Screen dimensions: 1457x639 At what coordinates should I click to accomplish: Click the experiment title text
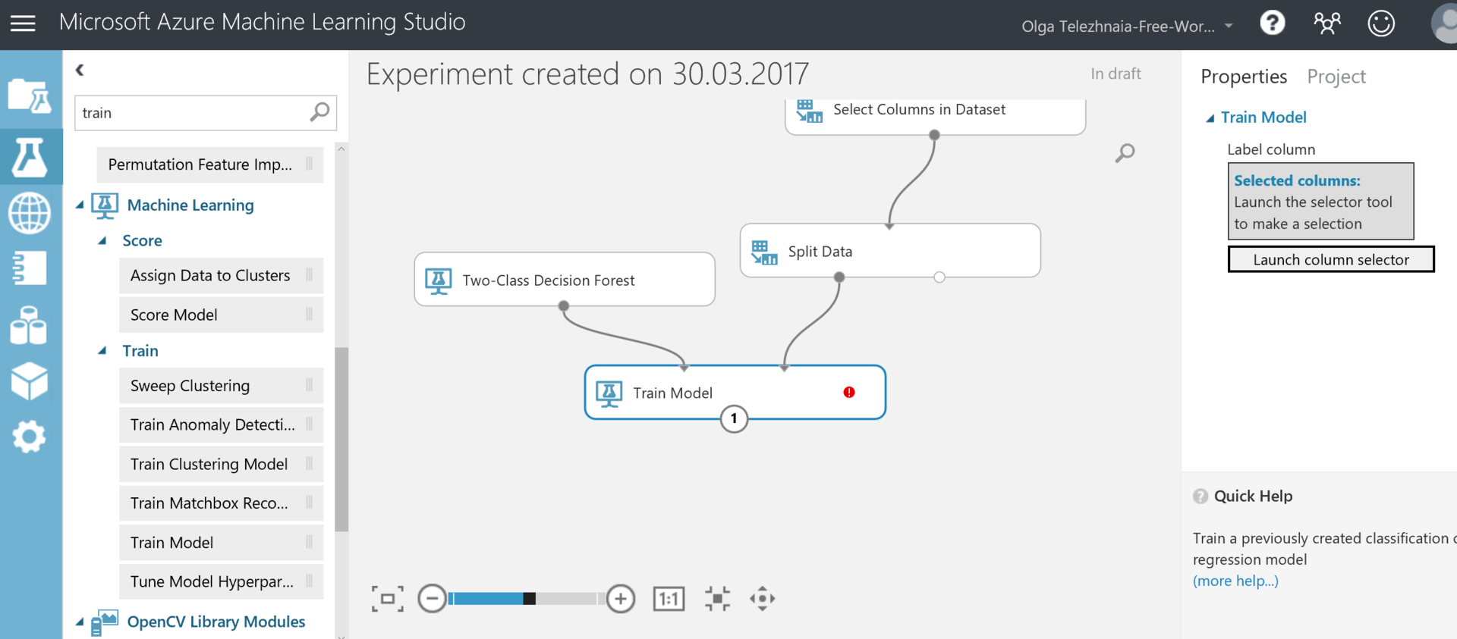(x=587, y=74)
